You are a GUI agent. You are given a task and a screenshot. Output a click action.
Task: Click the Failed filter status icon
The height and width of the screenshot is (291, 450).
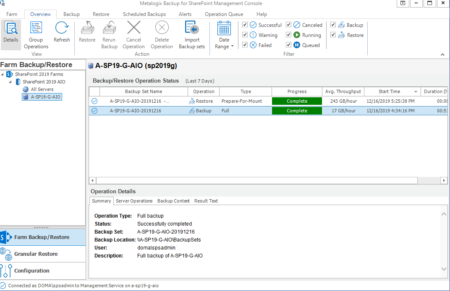click(253, 45)
